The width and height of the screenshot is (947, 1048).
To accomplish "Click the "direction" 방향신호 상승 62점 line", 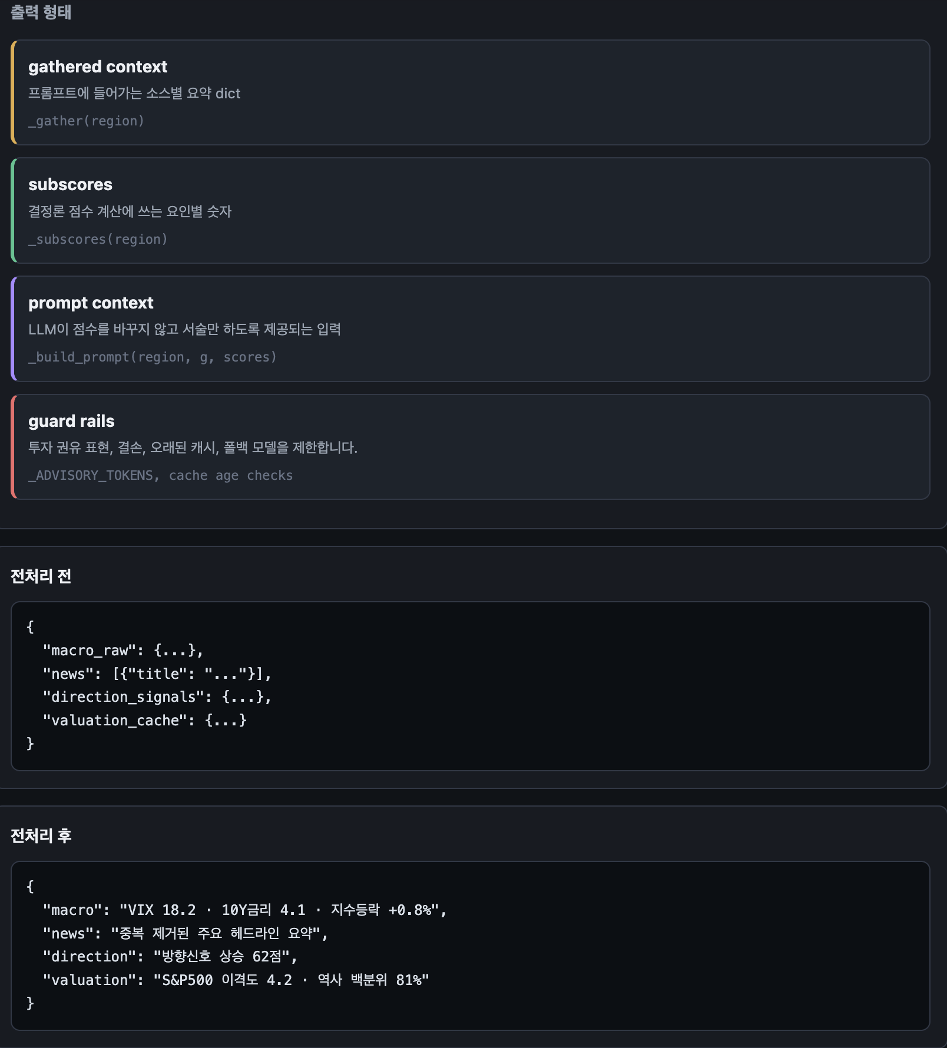I will coord(170,956).
